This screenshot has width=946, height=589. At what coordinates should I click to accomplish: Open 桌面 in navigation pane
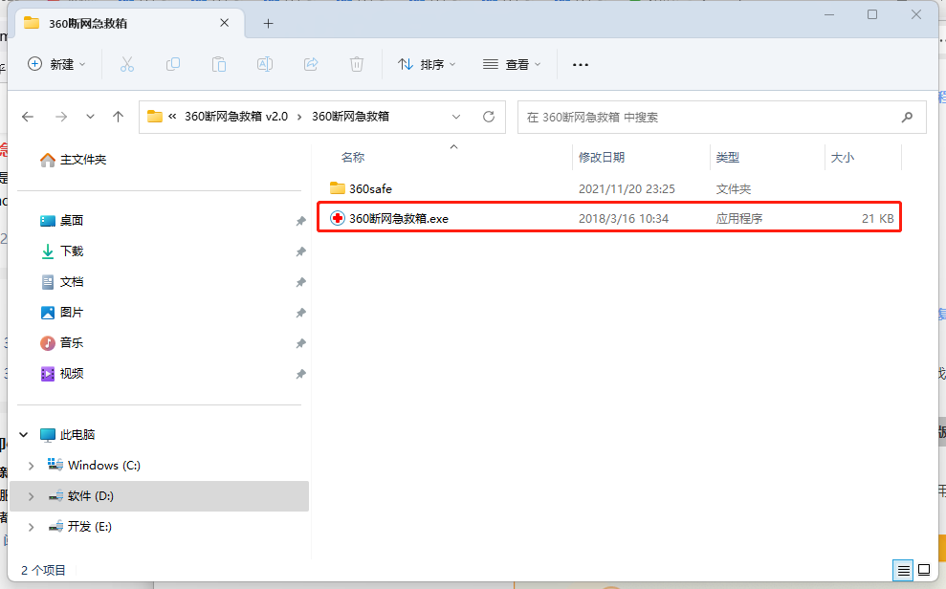click(61, 220)
